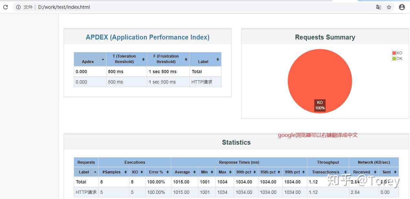The image size is (410, 199).
Task: Click the Total row's 500 ms toleration cell
Action: coord(126,72)
